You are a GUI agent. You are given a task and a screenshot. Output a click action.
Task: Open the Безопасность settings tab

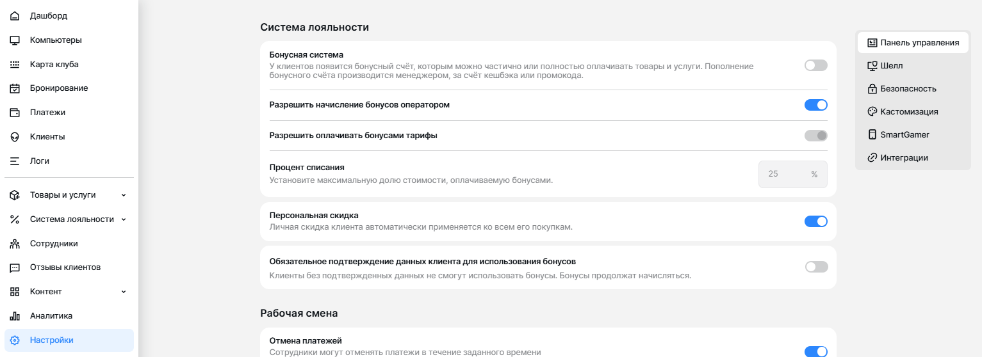point(913,89)
